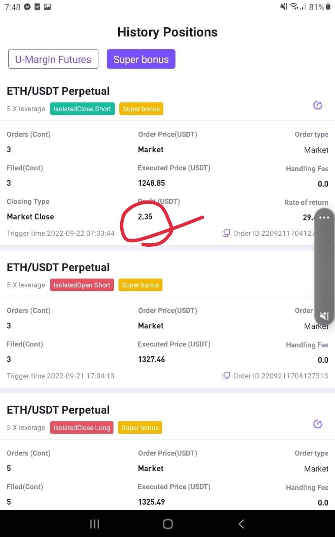Go back with navigation arrow

[241, 524]
